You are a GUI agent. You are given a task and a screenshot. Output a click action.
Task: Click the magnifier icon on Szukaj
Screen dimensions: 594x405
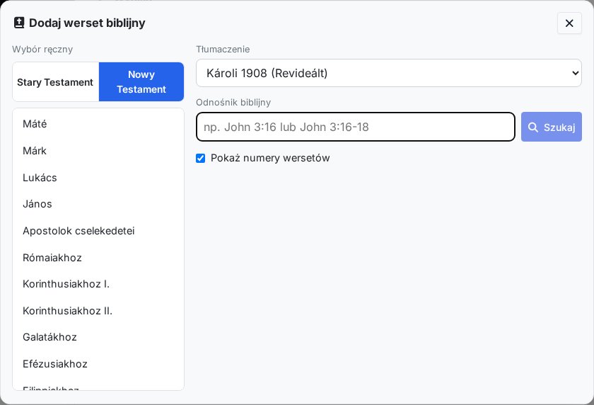[533, 127]
